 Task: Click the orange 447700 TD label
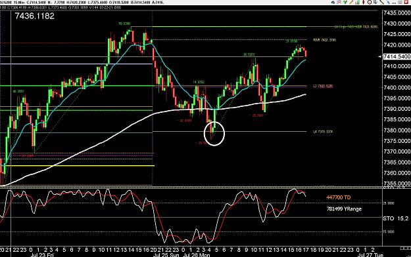point(339,197)
